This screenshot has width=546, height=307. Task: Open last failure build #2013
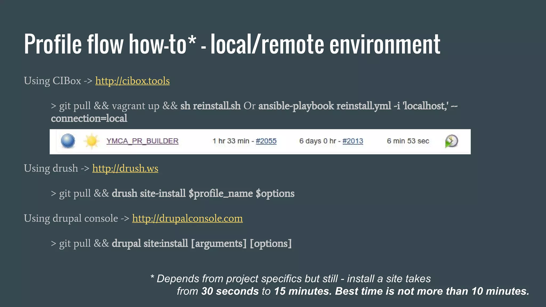click(352, 141)
